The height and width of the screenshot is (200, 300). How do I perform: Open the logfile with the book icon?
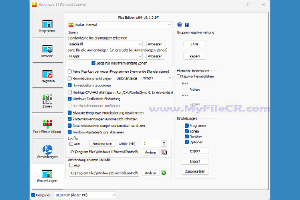point(164,152)
